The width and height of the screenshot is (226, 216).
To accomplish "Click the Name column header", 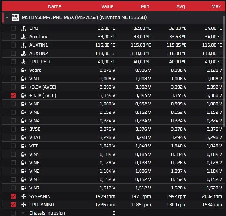I will click(54, 6).
